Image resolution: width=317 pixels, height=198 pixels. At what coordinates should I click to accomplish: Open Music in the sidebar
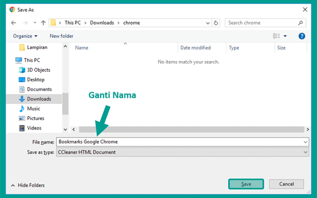point(29,109)
